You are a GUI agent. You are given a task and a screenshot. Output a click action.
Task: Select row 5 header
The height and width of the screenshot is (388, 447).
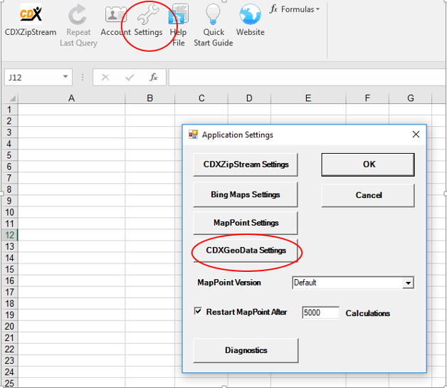9,155
